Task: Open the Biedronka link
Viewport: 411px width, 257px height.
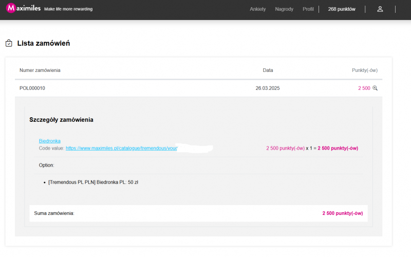Action: tap(50, 141)
